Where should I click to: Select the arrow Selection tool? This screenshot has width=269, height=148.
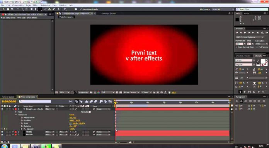coord(3,9)
